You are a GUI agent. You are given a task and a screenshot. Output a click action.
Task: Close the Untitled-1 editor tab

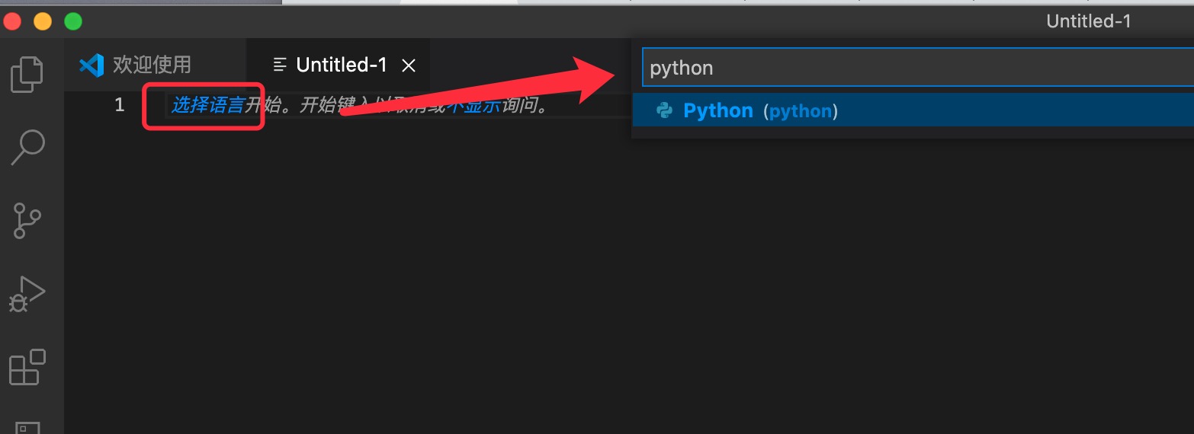coord(409,65)
